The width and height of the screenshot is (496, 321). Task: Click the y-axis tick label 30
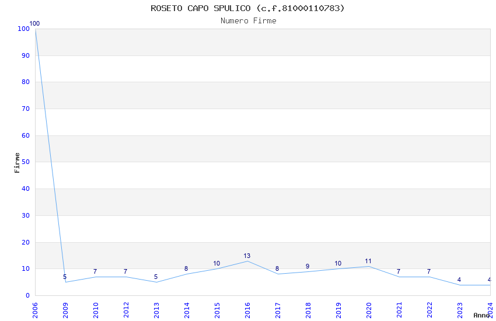[26, 216]
